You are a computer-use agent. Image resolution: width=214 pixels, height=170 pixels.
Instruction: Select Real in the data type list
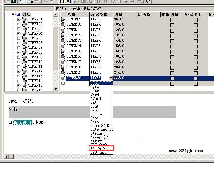coord(95,110)
